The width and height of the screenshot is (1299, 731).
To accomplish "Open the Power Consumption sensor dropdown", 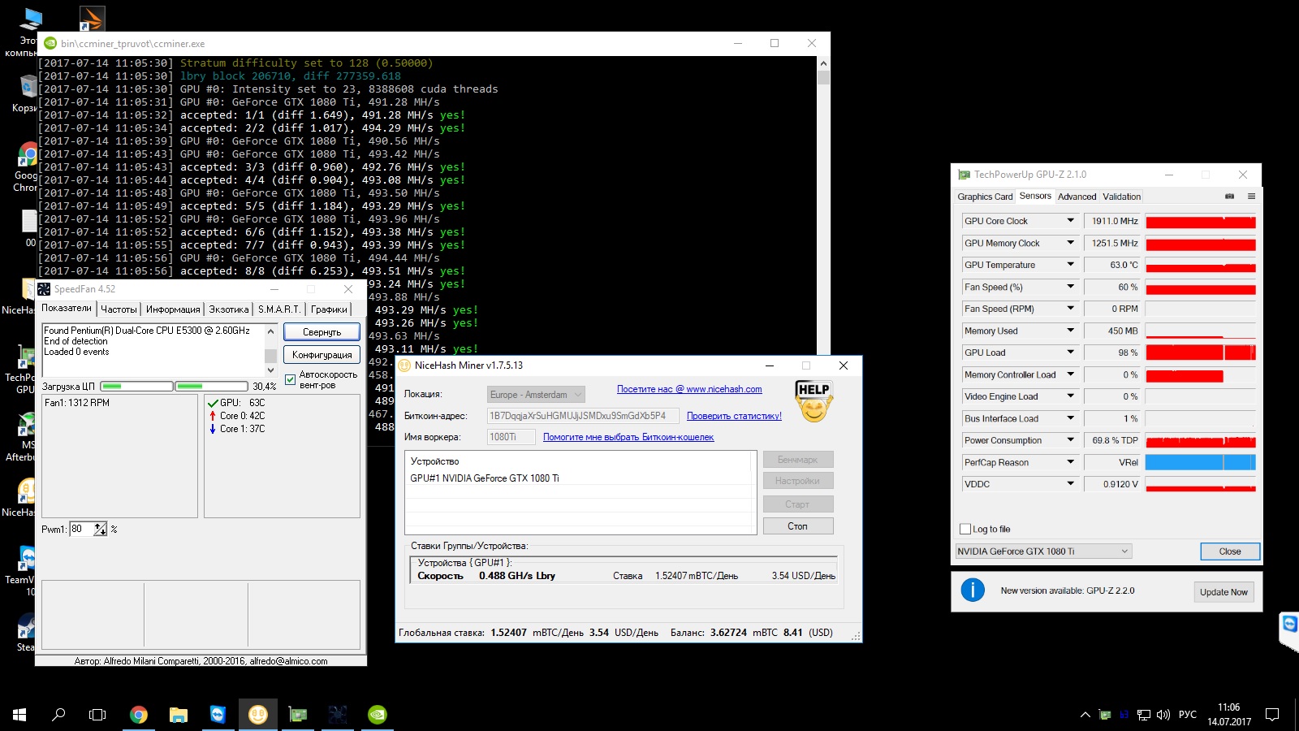I will point(1070,440).
